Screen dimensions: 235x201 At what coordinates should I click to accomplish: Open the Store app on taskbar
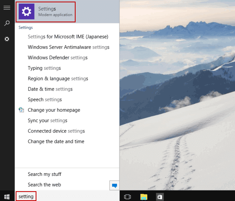click(x=160, y=197)
